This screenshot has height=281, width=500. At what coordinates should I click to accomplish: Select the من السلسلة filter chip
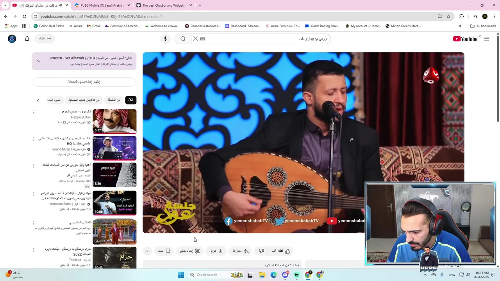pos(114,100)
